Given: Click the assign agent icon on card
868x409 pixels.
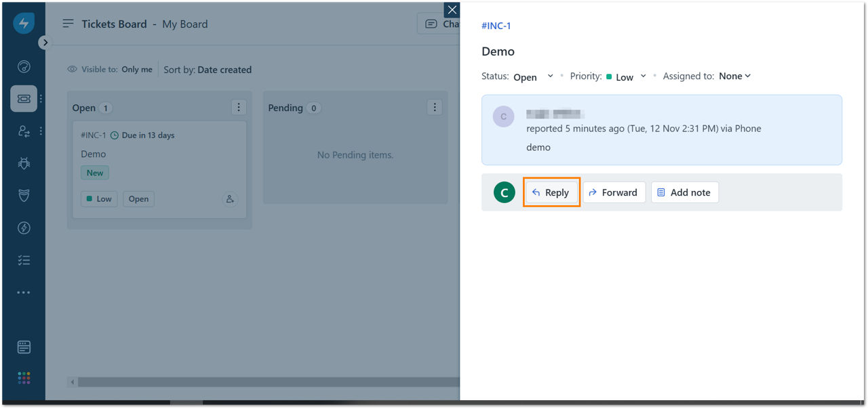Looking at the screenshot, I should click(x=230, y=199).
